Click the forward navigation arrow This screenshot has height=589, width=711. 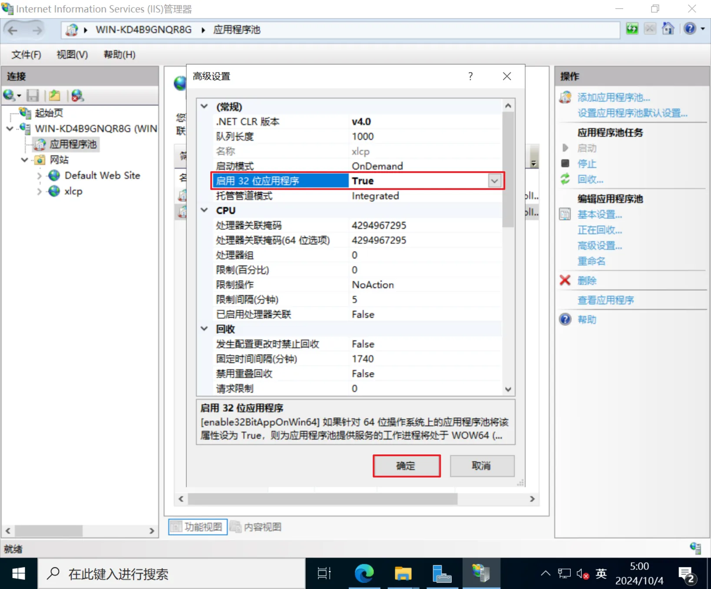click(37, 30)
